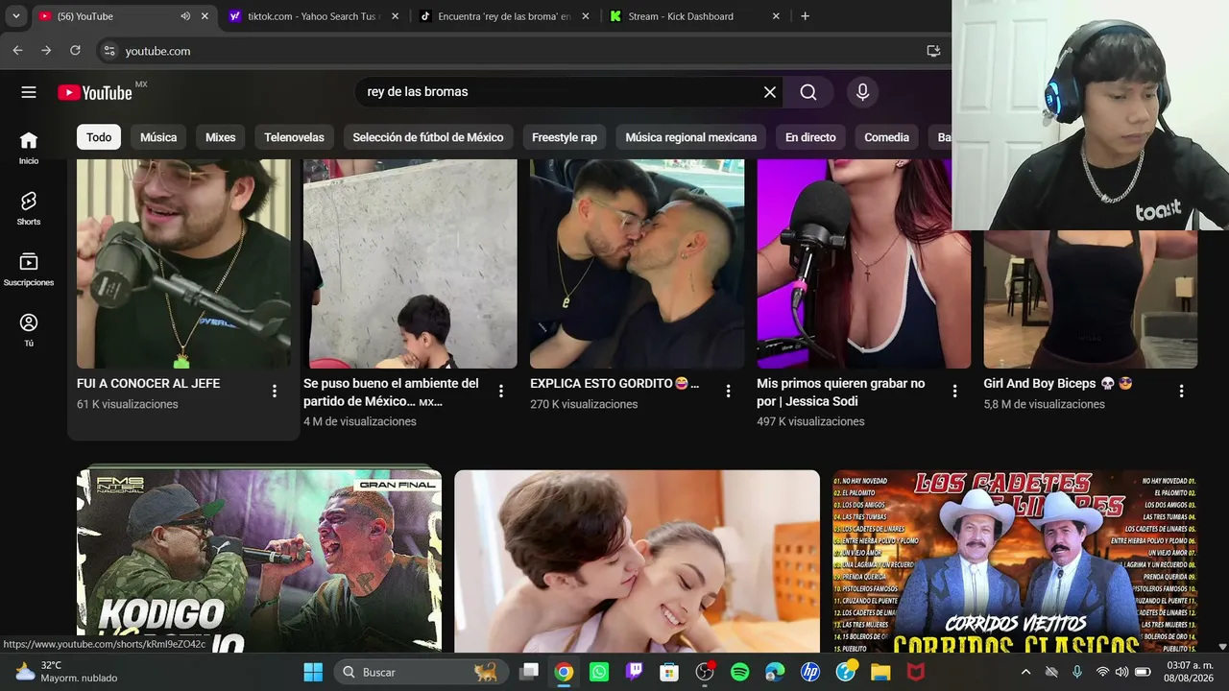Image resolution: width=1229 pixels, height=691 pixels.
Task: Open Los Cadetes de Linares video thumbnail
Action: (x=1015, y=561)
